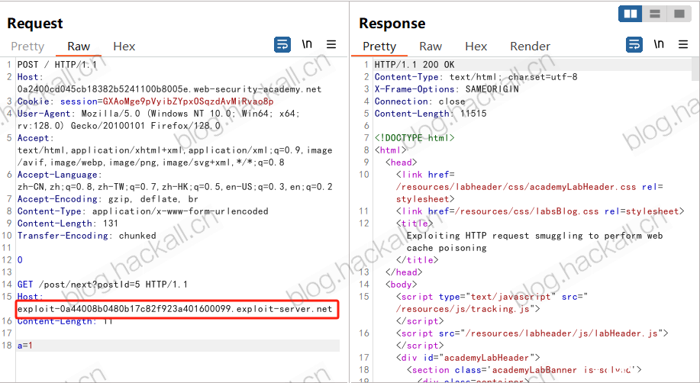Image resolution: width=700 pixels, height=383 pixels.
Task: Open Response pane hamburger options menu
Action: tap(683, 44)
